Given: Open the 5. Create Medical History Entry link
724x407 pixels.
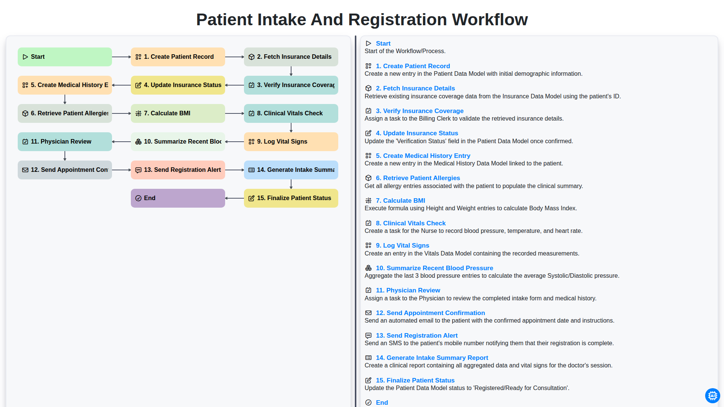Looking at the screenshot, I should [x=423, y=156].
